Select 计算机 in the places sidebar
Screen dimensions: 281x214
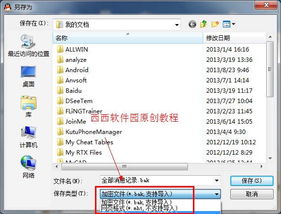(x=29, y=137)
